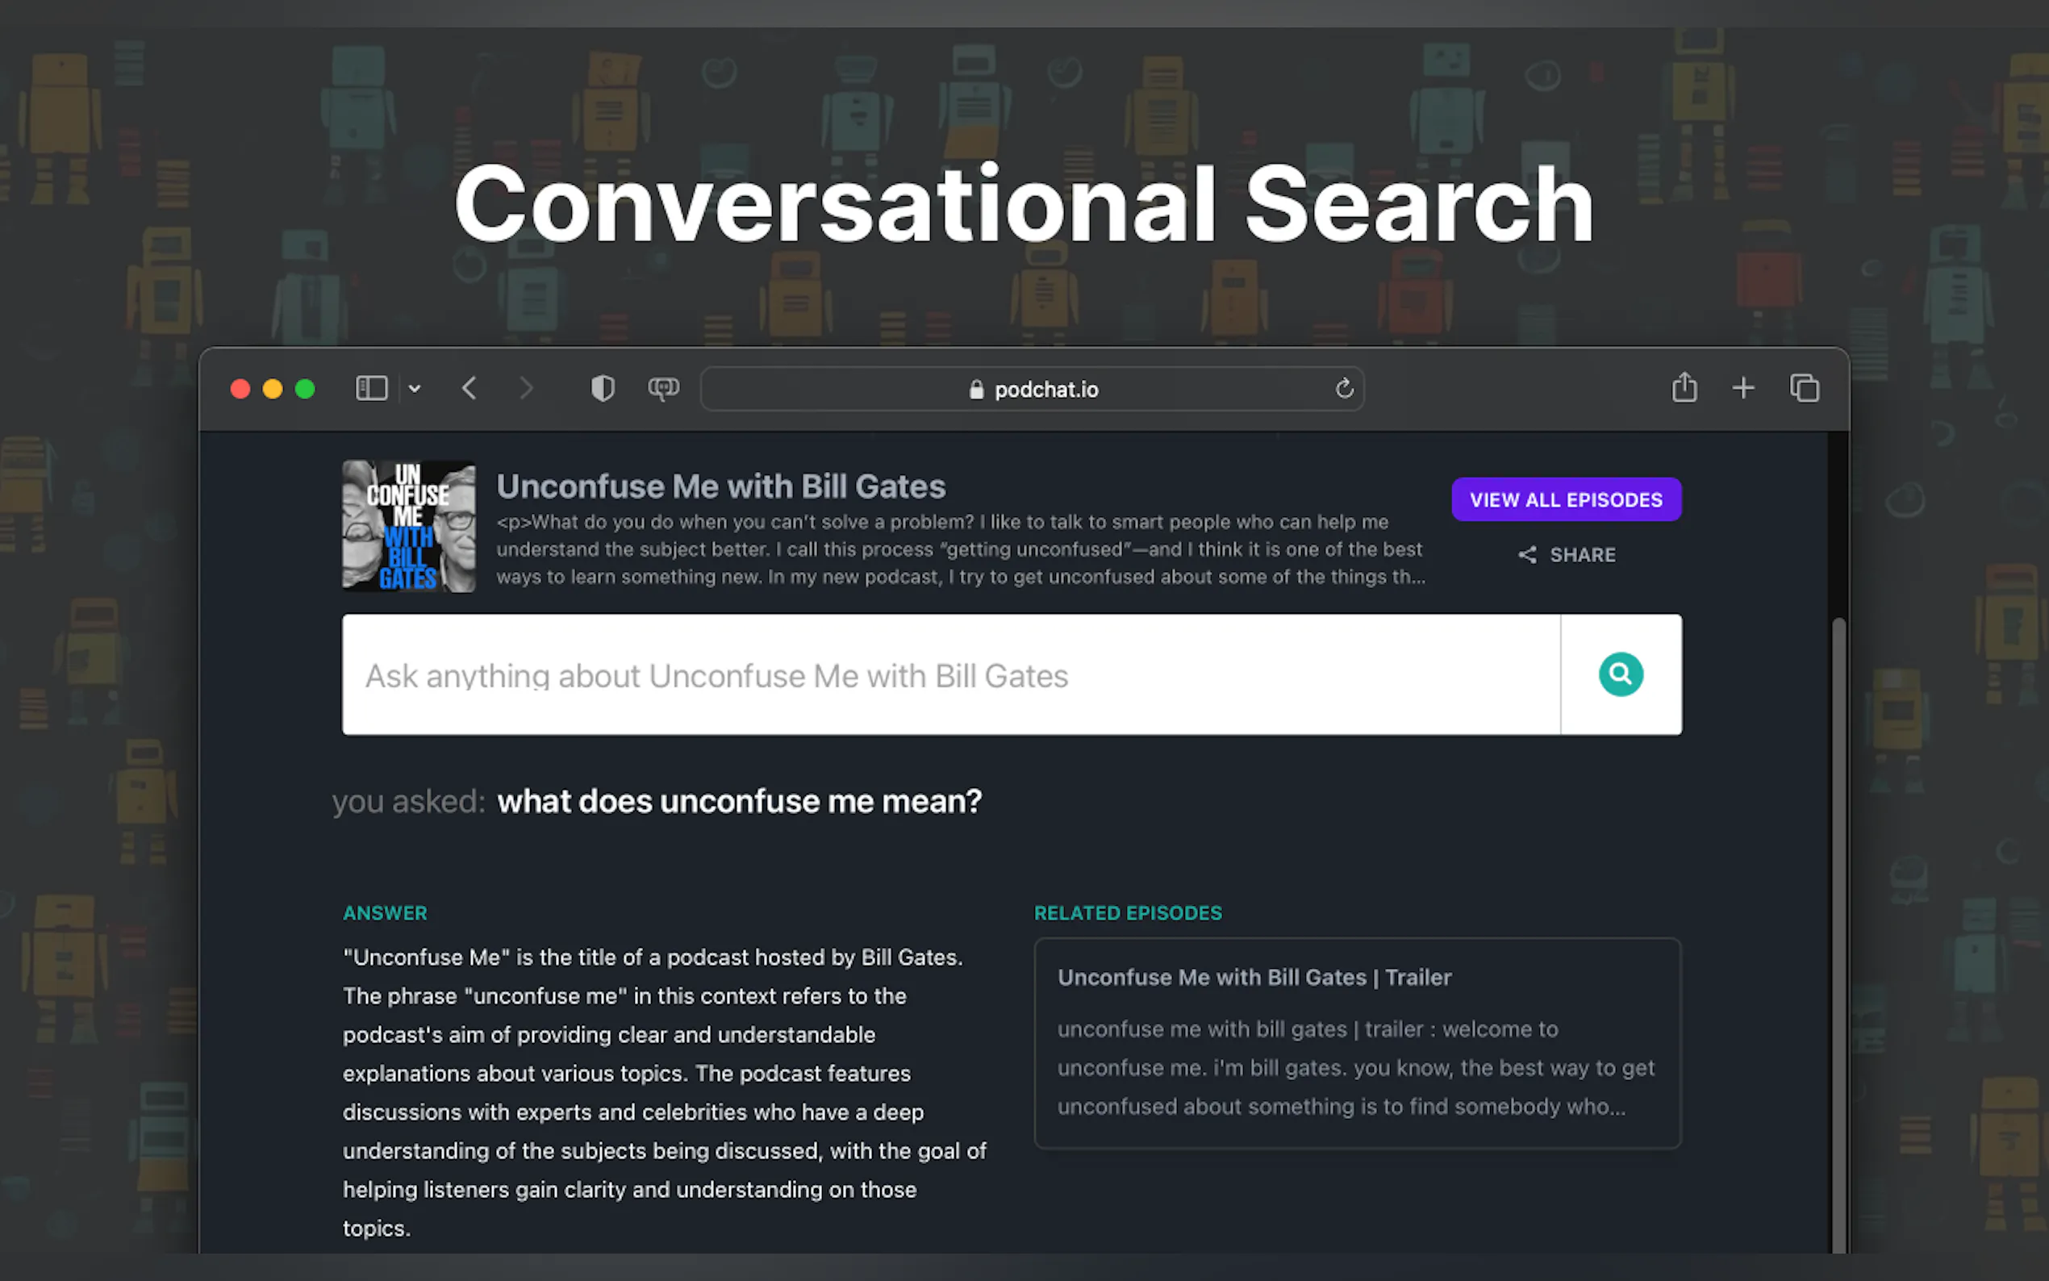The image size is (2049, 1281).
Task: Click the teal search magnifier button
Action: (1620, 674)
